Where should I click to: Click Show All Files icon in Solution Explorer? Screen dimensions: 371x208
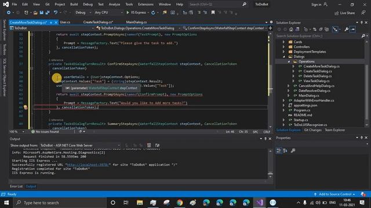327,29
